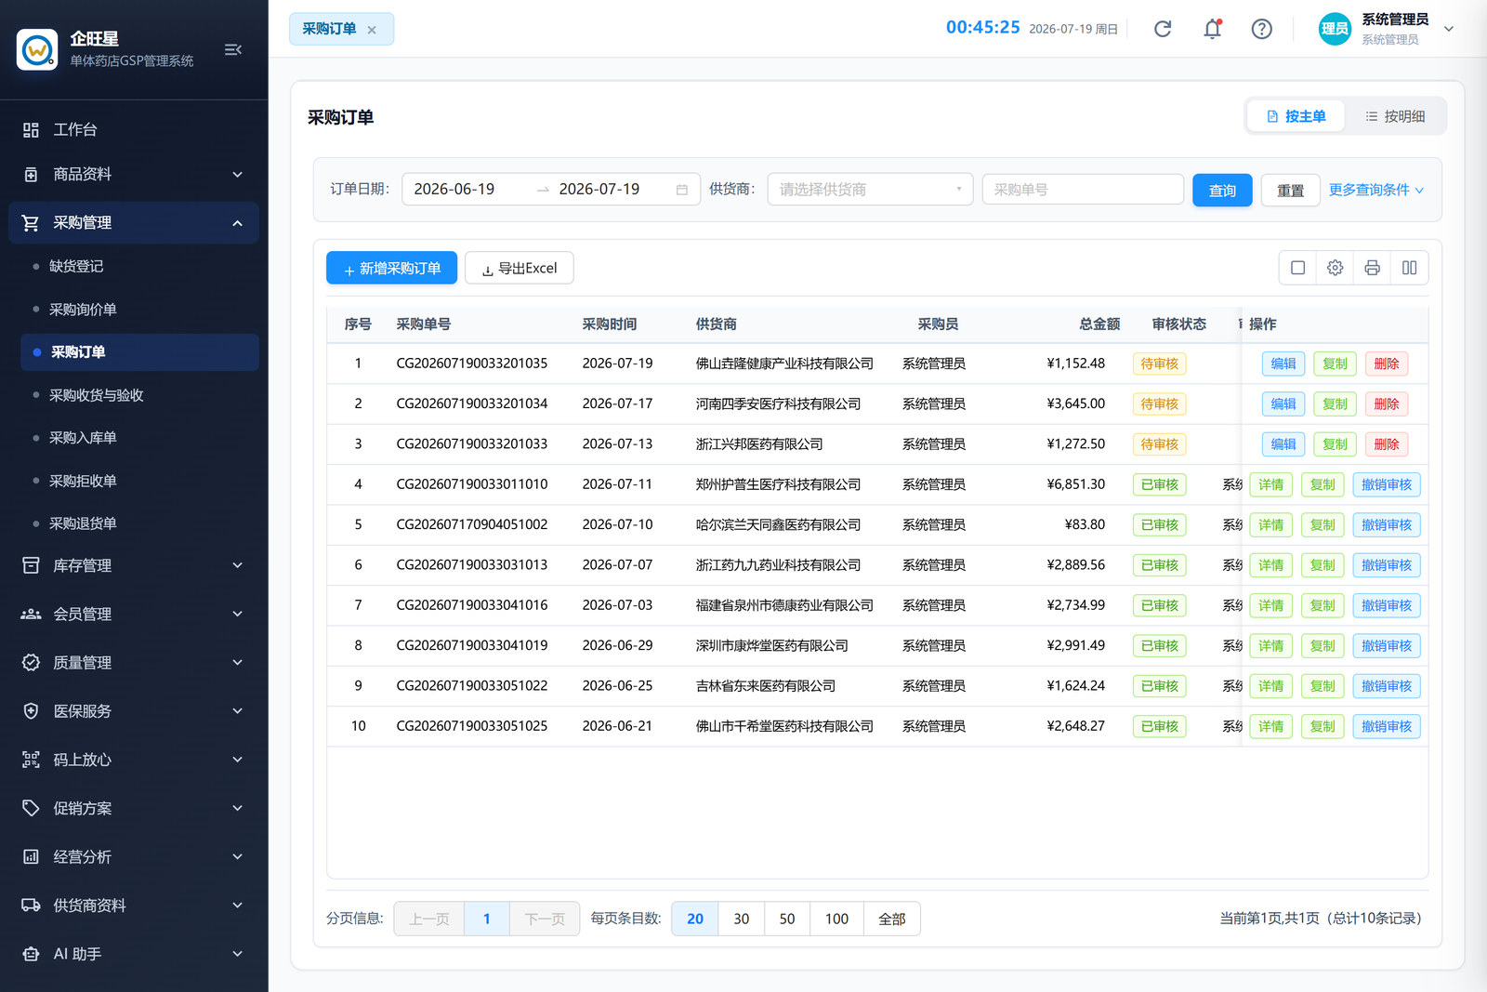Collapse 采购管理 menu
This screenshot has width=1487, height=992.
[x=134, y=223]
